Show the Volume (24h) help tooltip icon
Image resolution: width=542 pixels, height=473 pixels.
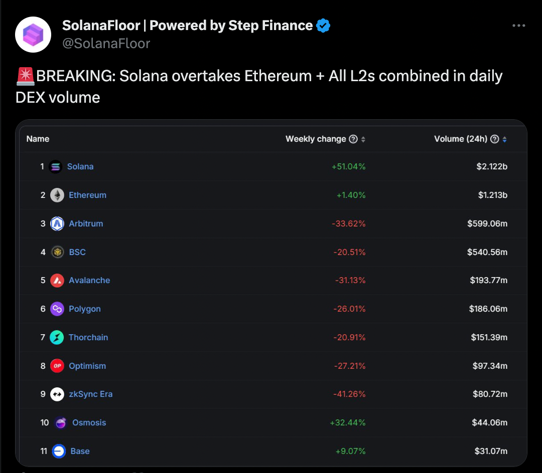[x=495, y=139]
